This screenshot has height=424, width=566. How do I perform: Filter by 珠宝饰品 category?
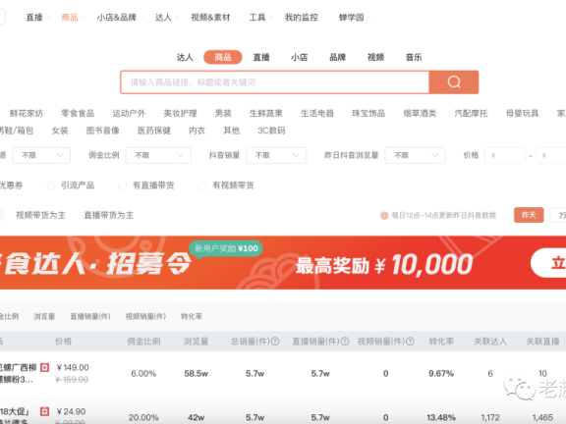pyautogui.click(x=368, y=113)
